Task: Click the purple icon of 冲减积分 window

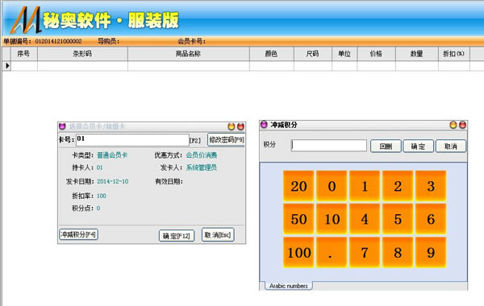Action: 264,125
